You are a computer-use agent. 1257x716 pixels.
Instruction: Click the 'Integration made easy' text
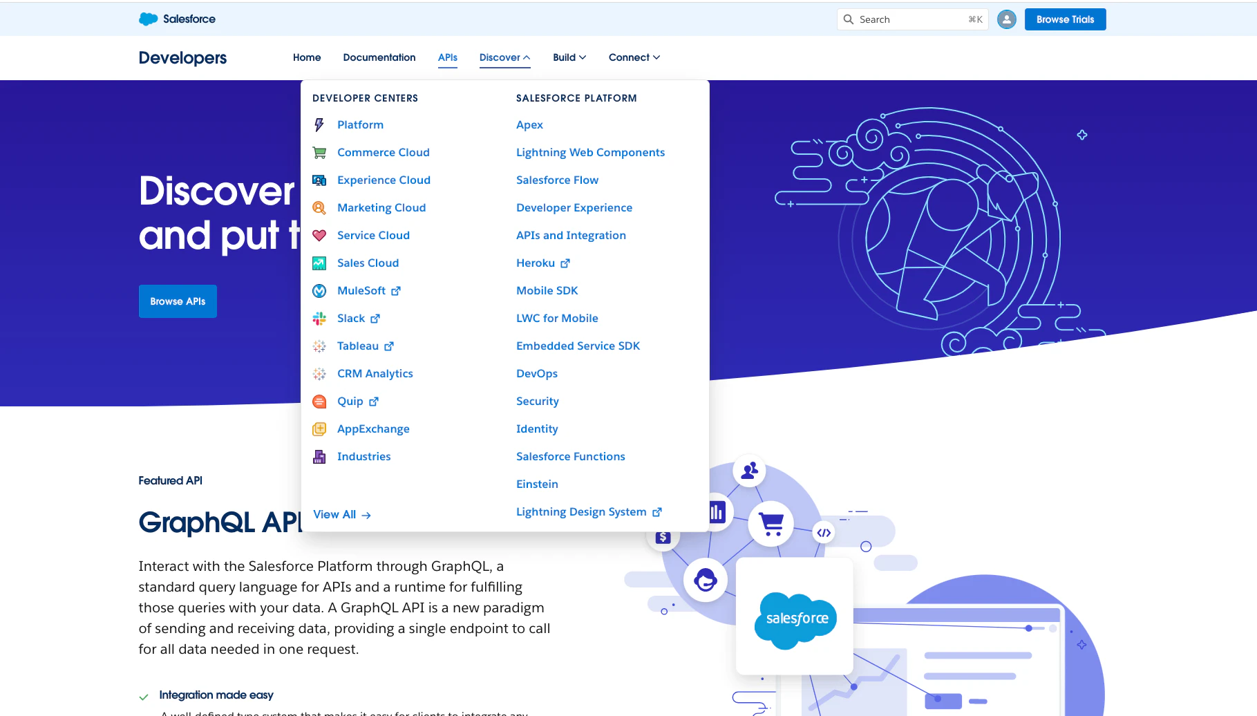pos(216,695)
